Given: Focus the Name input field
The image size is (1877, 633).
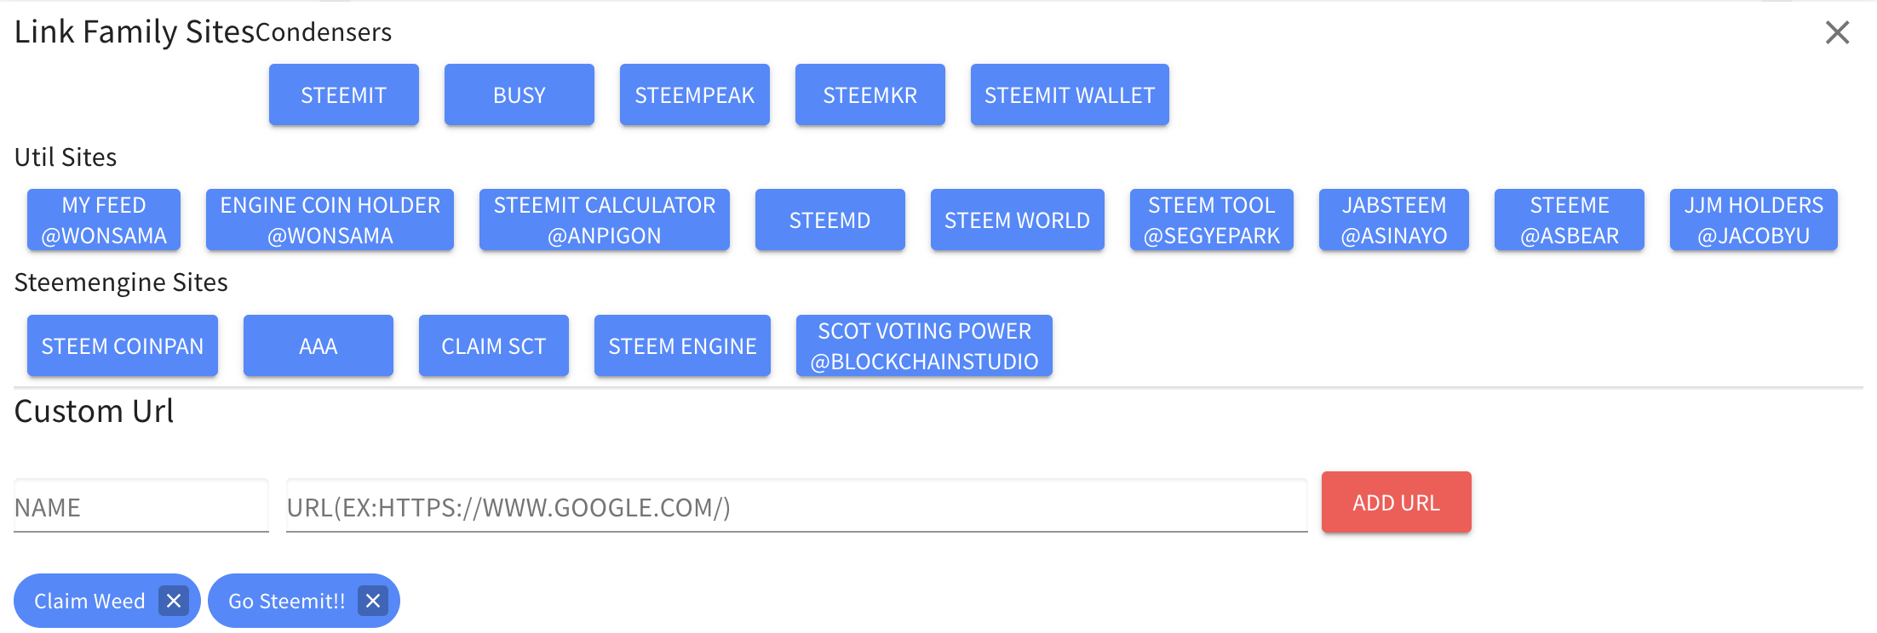Looking at the screenshot, I should pos(141,507).
